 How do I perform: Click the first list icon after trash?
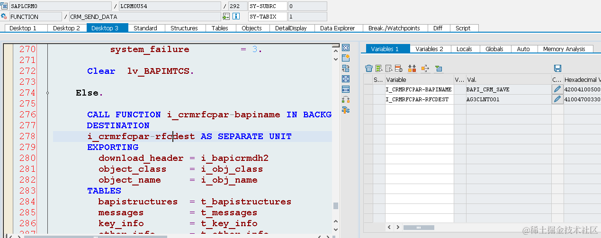(x=378, y=69)
